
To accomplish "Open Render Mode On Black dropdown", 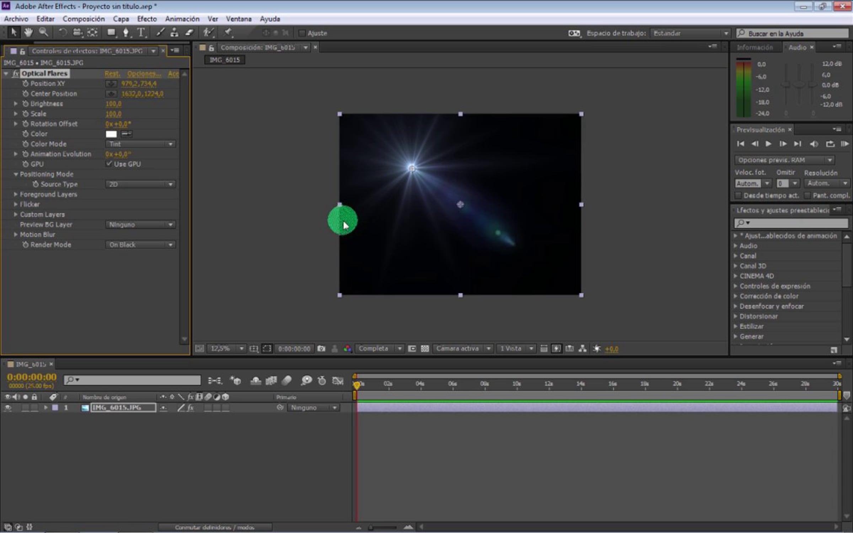I will (x=141, y=245).
